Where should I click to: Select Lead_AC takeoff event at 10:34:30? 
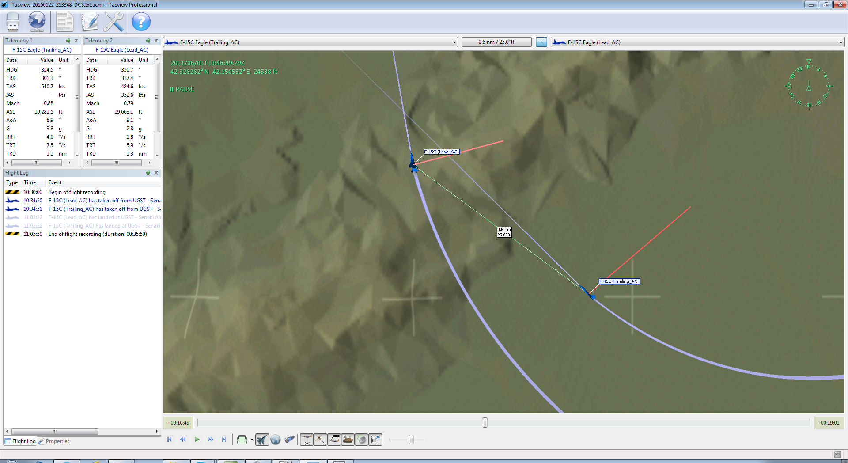coord(82,201)
